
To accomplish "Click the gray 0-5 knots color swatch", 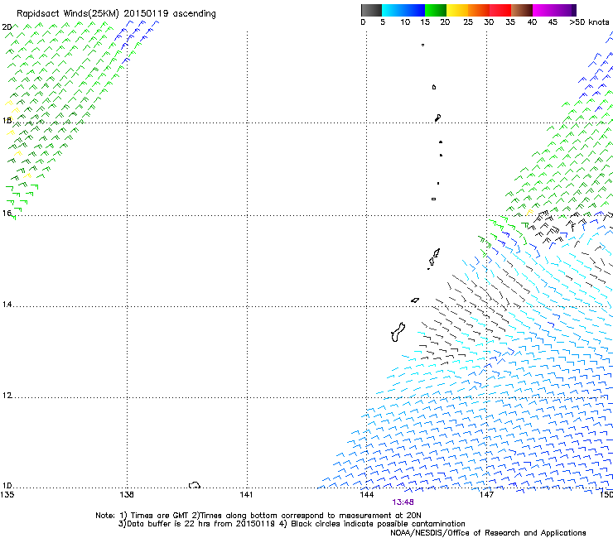I will (371, 10).
